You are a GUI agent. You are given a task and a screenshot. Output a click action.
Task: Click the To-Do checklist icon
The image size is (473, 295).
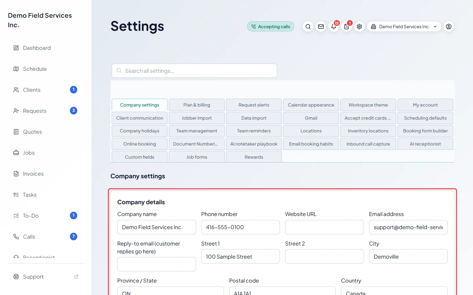[x=16, y=216]
